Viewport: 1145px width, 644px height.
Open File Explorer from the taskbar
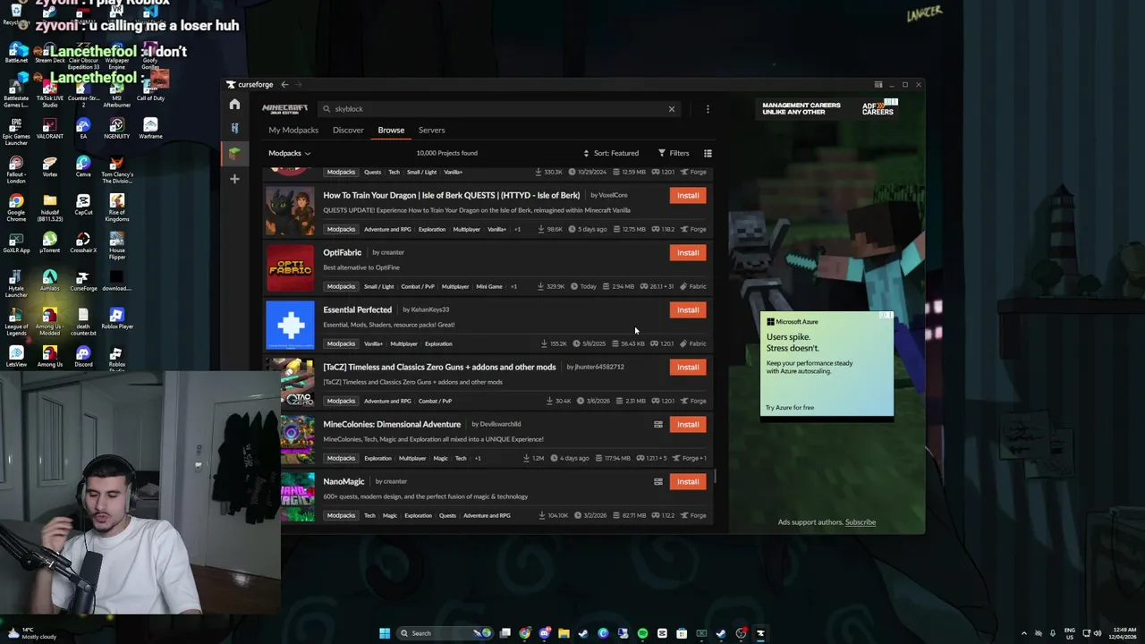pyautogui.click(x=564, y=633)
